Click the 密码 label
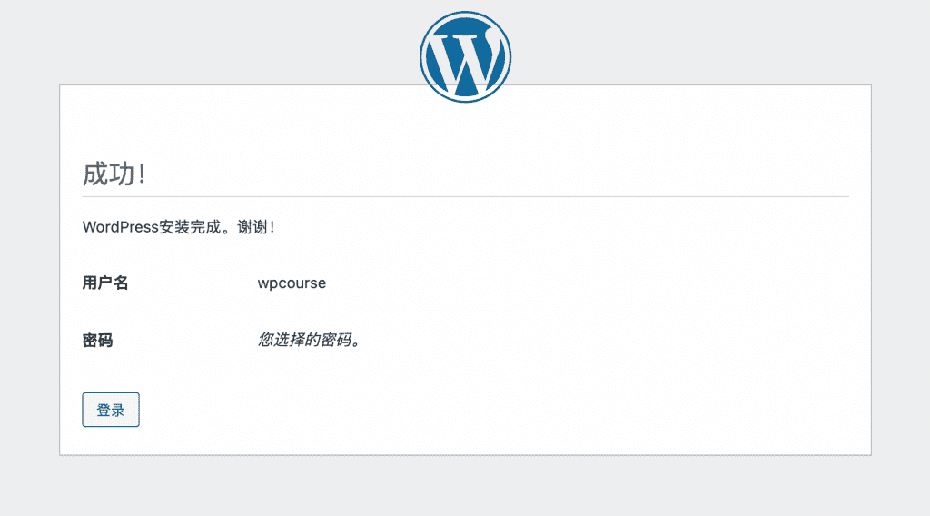This screenshot has width=930, height=516. [x=97, y=341]
